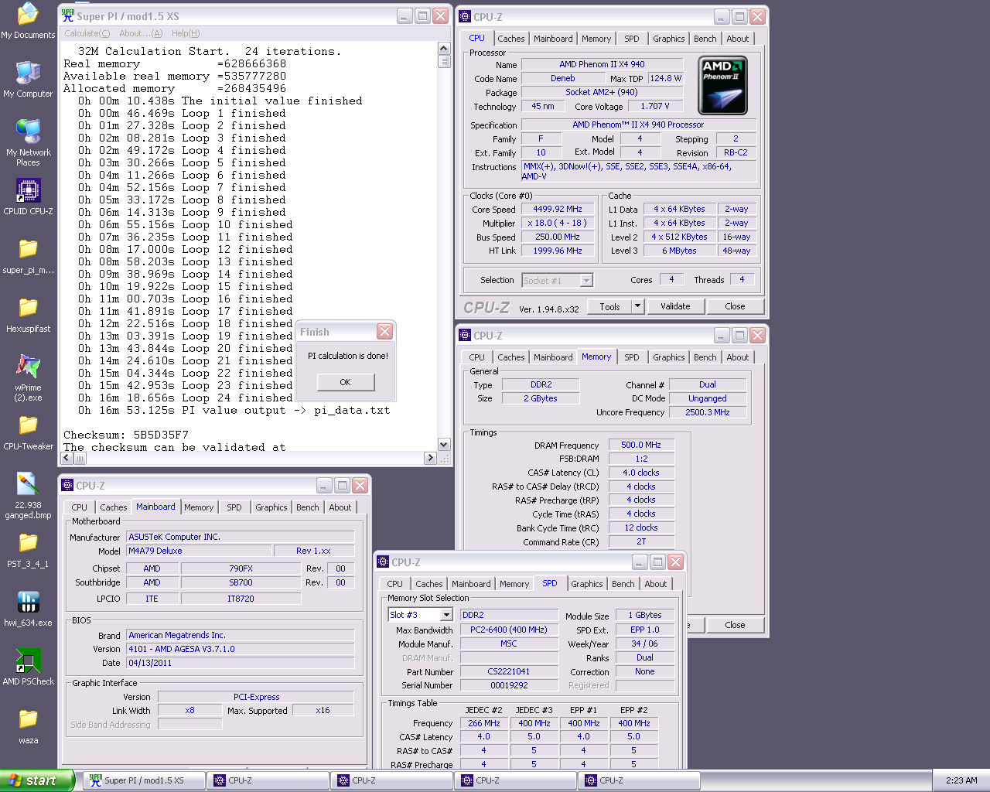Viewport: 990px width, 792px height.
Task: Open About menu in Super PI
Action: (141, 33)
